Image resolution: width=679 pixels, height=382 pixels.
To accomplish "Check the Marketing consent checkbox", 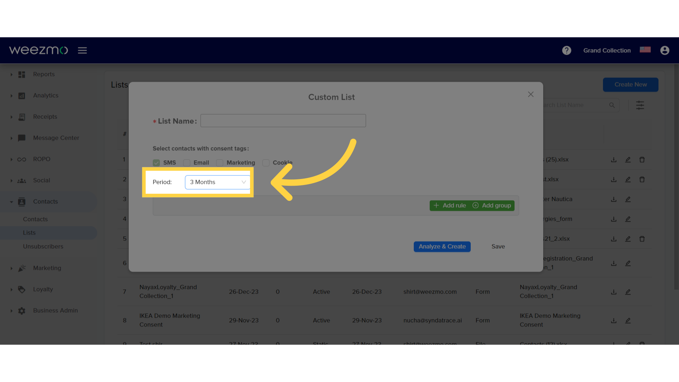I will pyautogui.click(x=220, y=163).
